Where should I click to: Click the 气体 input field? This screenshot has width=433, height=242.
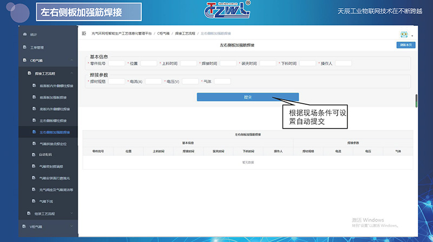pyautogui.click(x=222, y=82)
